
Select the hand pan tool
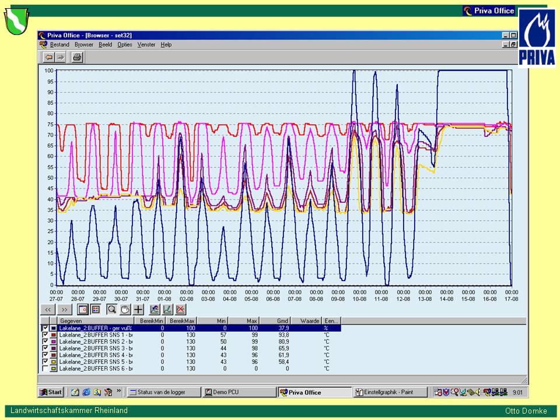click(124, 309)
